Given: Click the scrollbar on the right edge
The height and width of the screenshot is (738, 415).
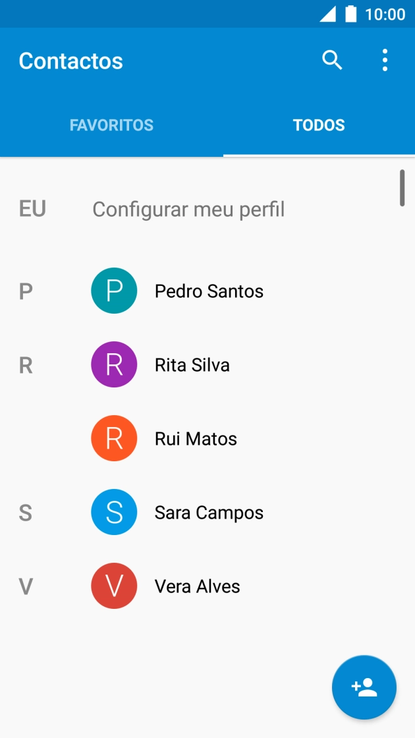Looking at the screenshot, I should point(404,188).
